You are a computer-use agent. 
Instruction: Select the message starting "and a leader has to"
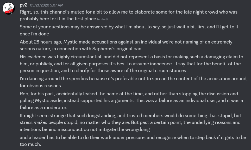(x=133, y=141)
